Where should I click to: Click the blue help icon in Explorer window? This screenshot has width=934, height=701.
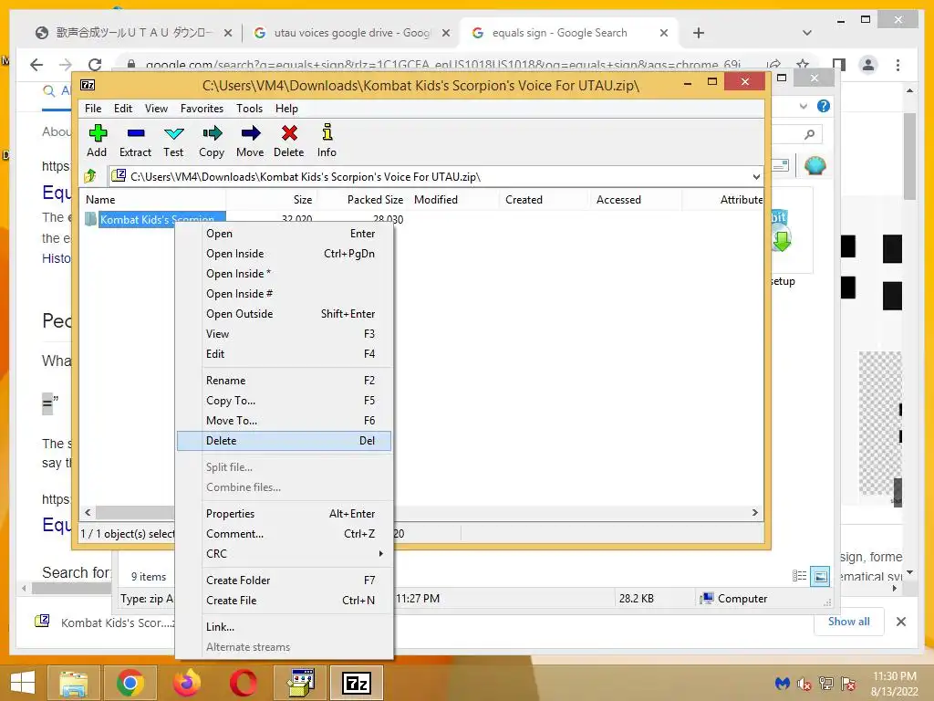coord(824,106)
